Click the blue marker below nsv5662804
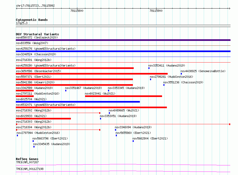 pyautogui.click(x=133, y=141)
